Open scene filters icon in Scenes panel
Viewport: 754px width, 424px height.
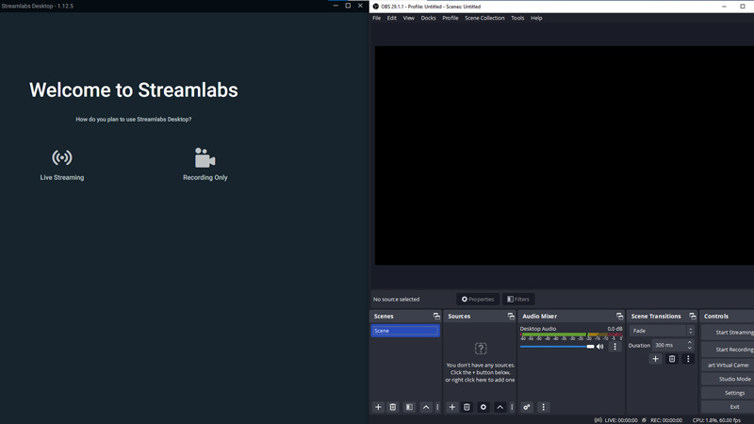[x=409, y=407]
